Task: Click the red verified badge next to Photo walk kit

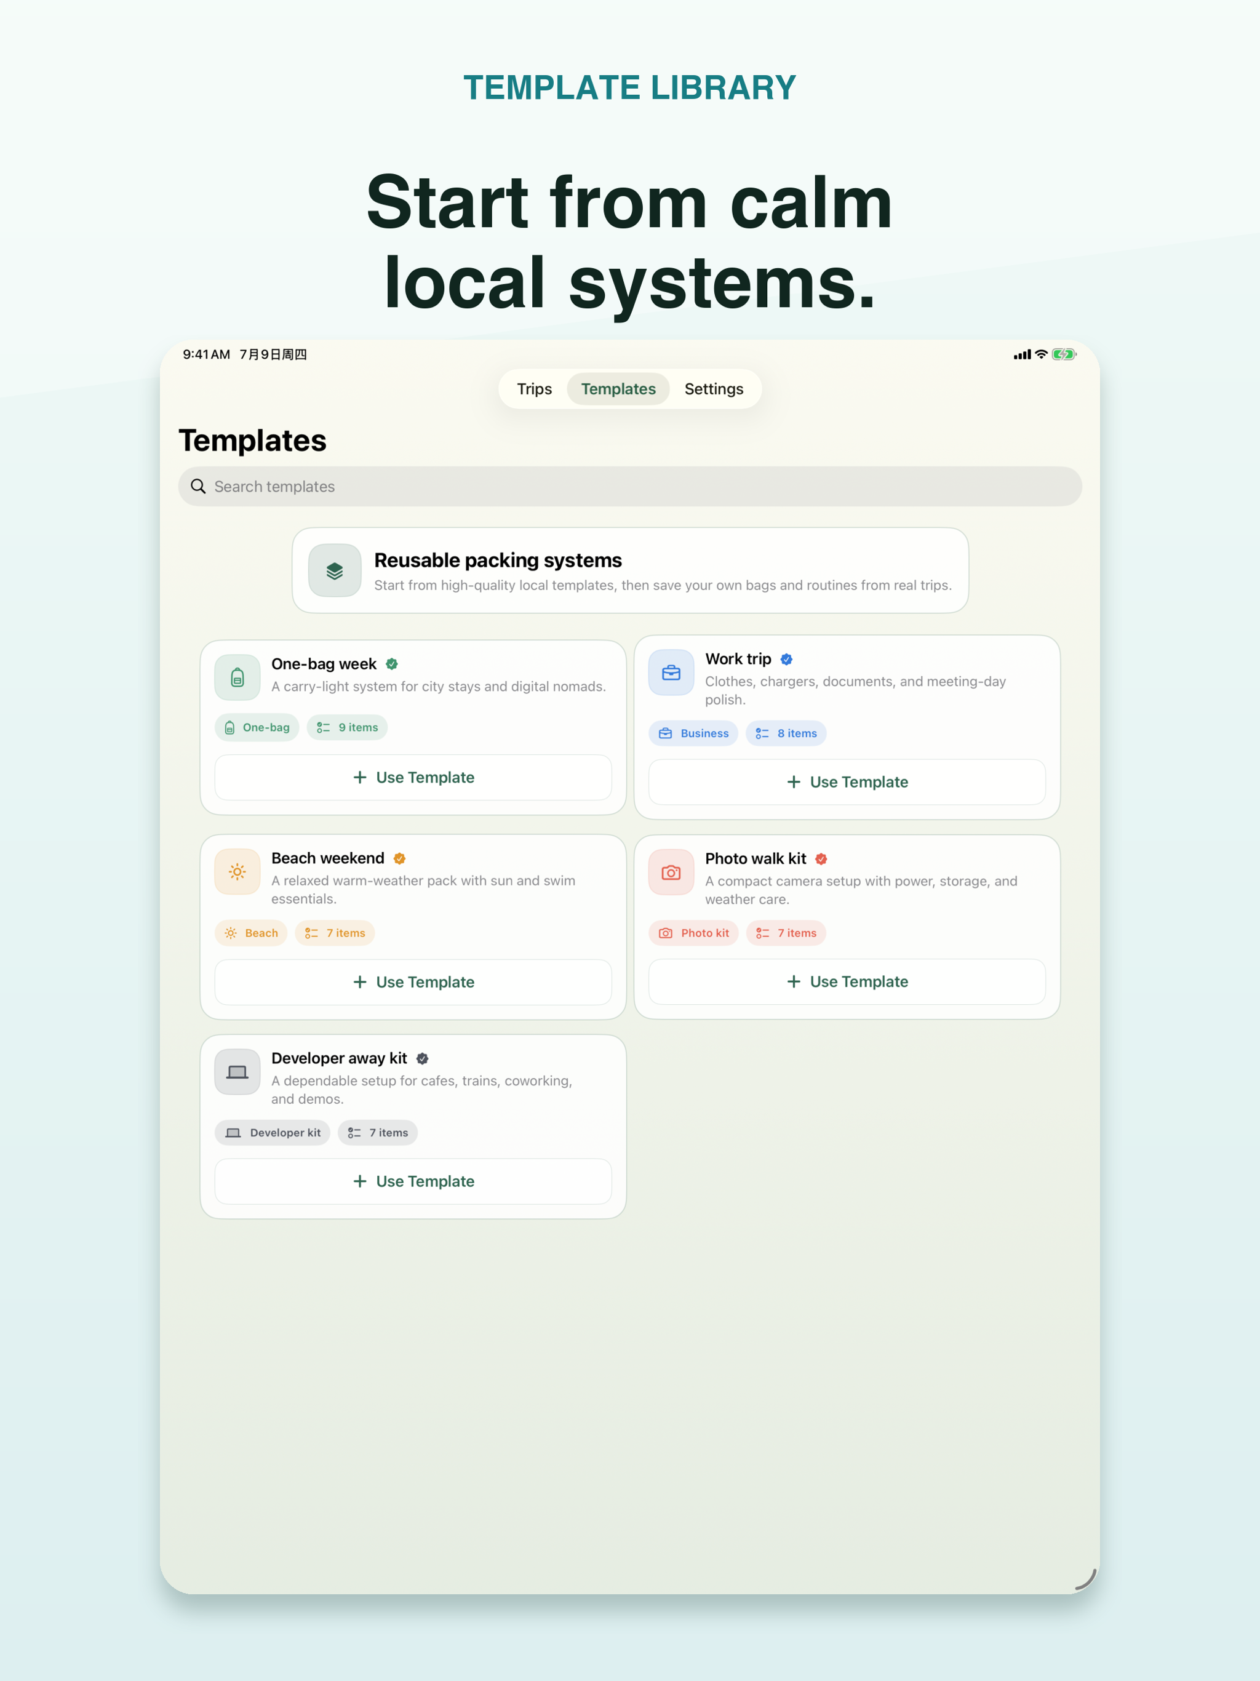Action: pyautogui.click(x=821, y=859)
